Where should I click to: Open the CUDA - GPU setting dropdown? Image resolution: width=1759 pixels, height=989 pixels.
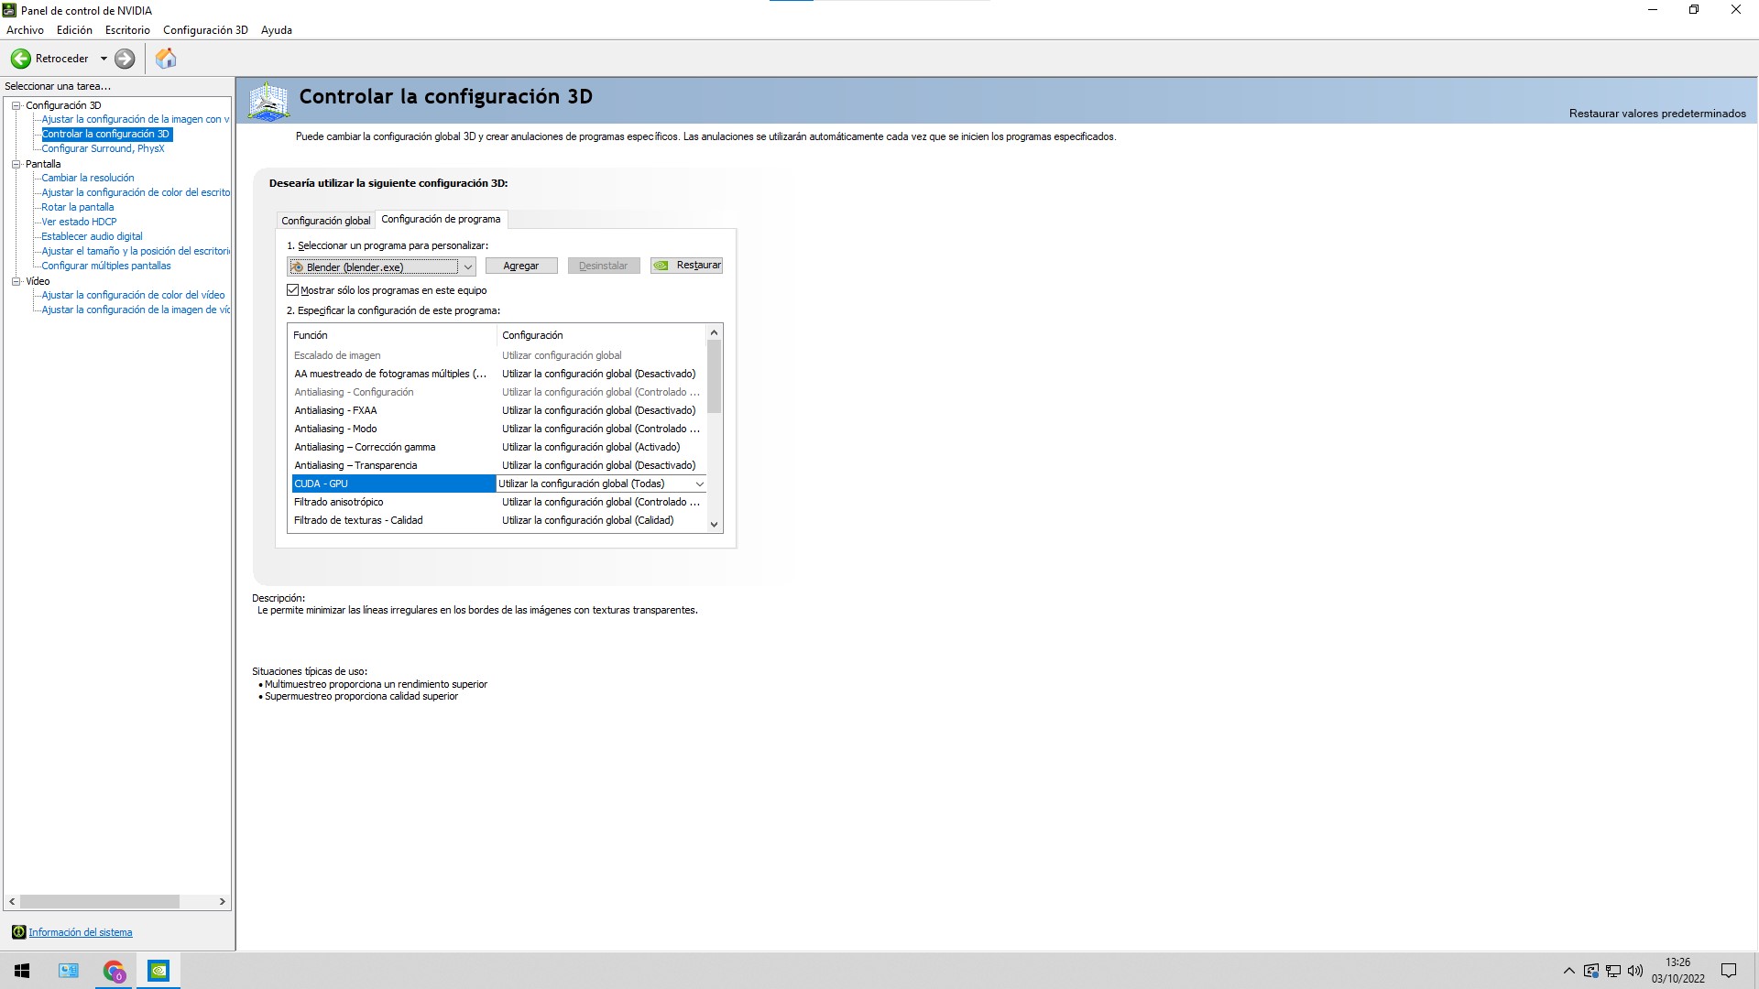699,484
